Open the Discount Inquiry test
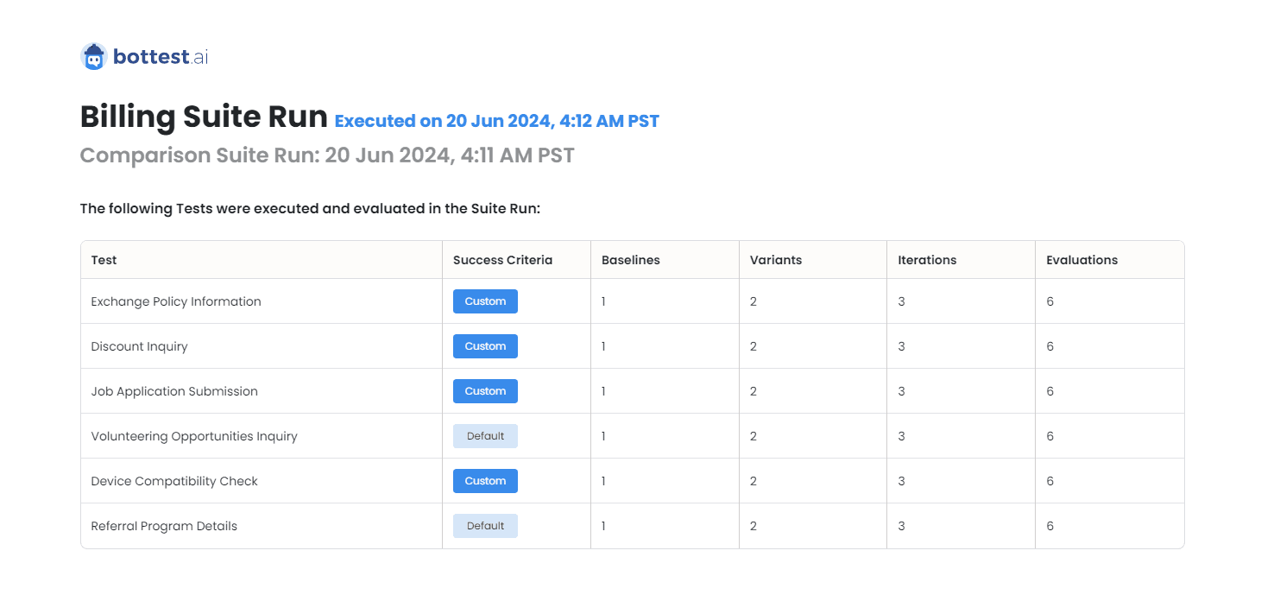Viewport: 1280px width, 595px height. [139, 346]
